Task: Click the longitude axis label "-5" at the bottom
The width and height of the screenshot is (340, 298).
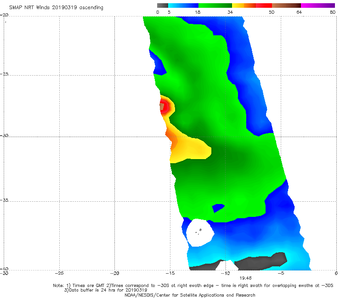Action: click(x=281, y=273)
